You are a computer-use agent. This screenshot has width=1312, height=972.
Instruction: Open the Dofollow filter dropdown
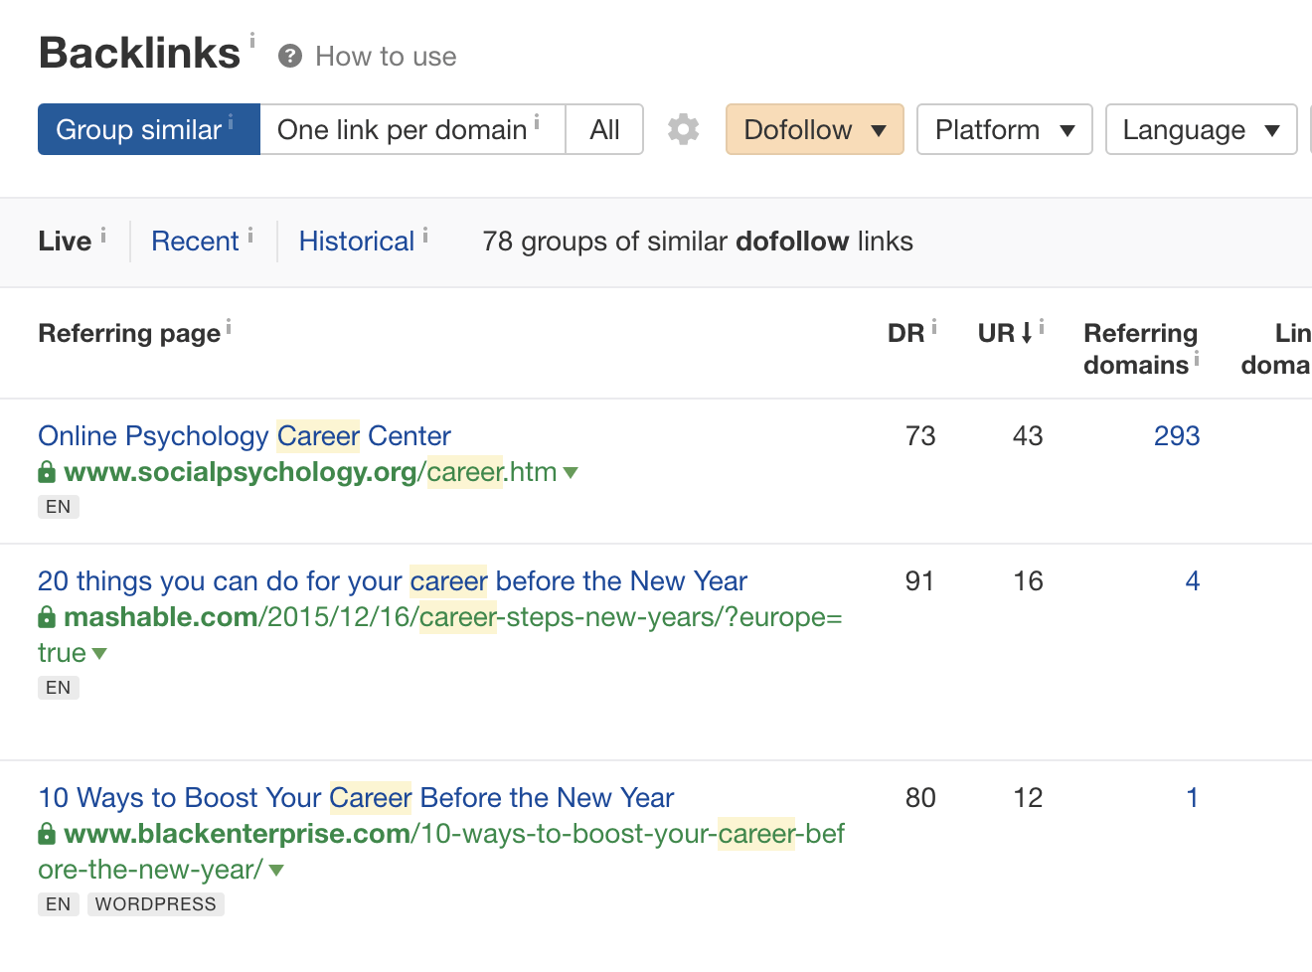pos(814,129)
